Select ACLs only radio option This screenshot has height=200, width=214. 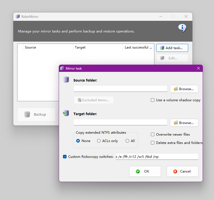99,141
